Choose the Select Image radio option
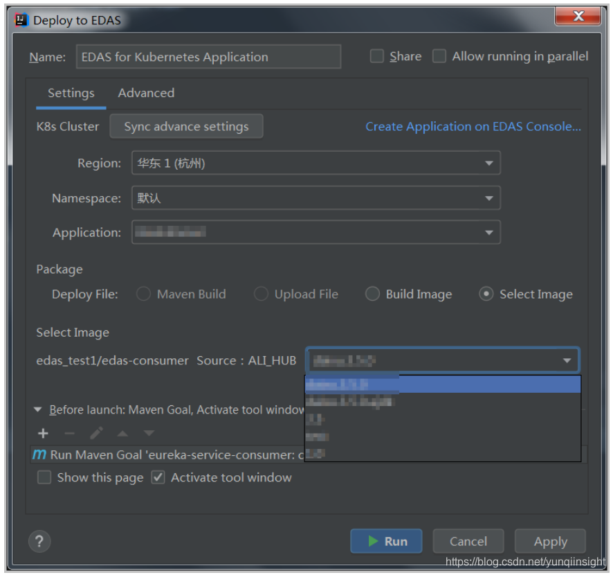This screenshot has height=575, width=613. 486,294
